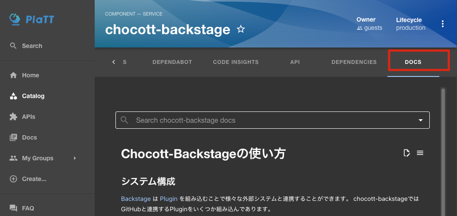457x216 pixels.
Task: Select the Docs tab
Action: [413, 62]
